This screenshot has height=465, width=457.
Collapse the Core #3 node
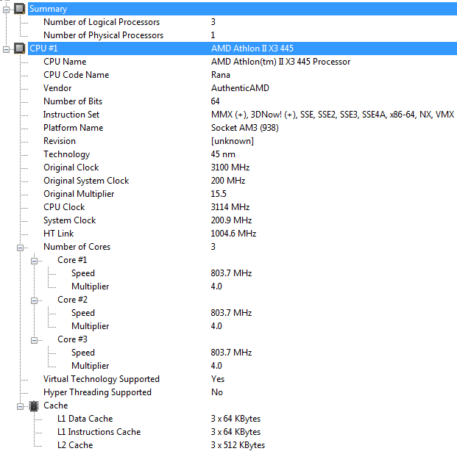pyautogui.click(x=34, y=340)
